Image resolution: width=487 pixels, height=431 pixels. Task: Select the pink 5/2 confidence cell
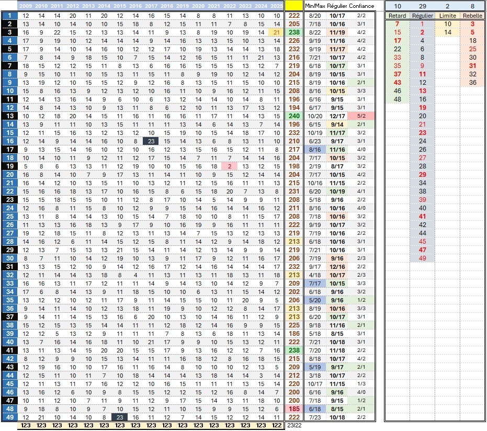(361, 116)
